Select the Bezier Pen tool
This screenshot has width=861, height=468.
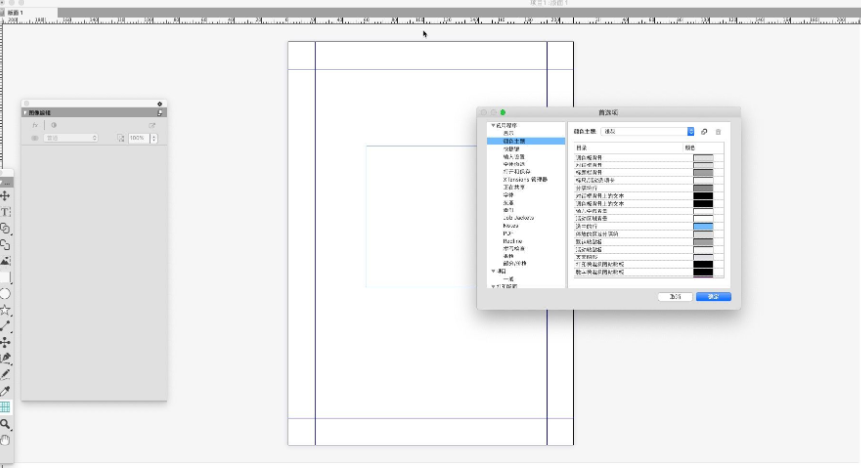[x=6, y=358]
